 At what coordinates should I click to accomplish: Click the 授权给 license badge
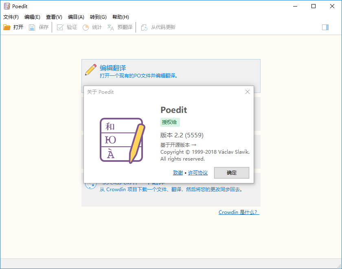pyautogui.click(x=170, y=122)
